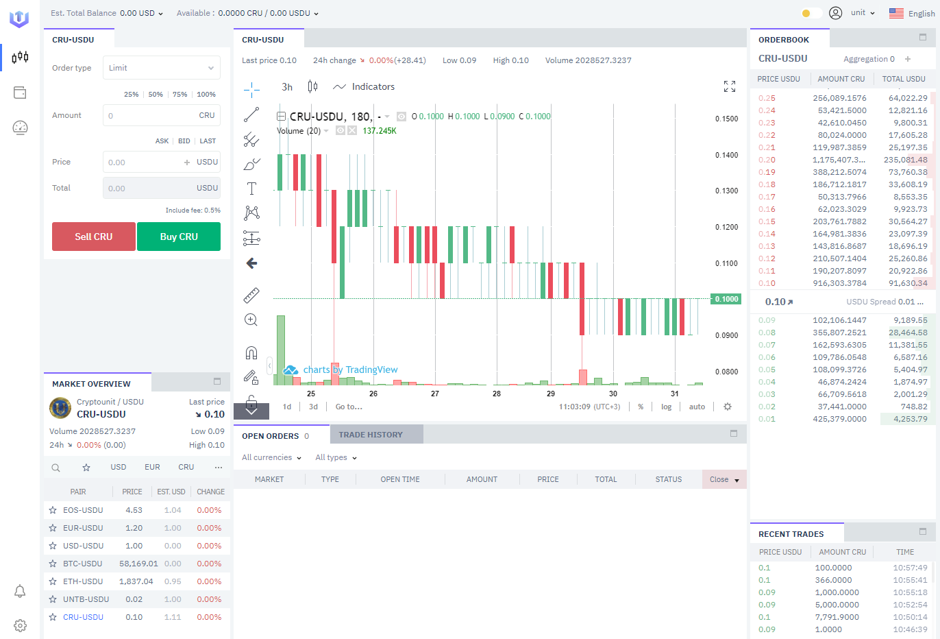The height and width of the screenshot is (639, 940).
Task: Click the Amount input field
Action: [x=161, y=115]
